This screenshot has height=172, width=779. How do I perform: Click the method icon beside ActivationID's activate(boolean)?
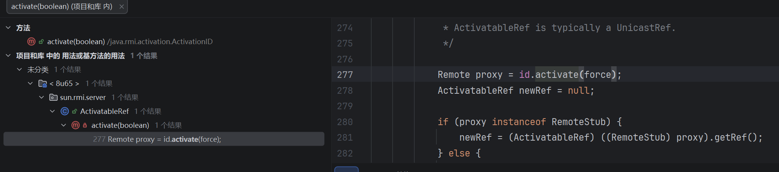[31, 41]
